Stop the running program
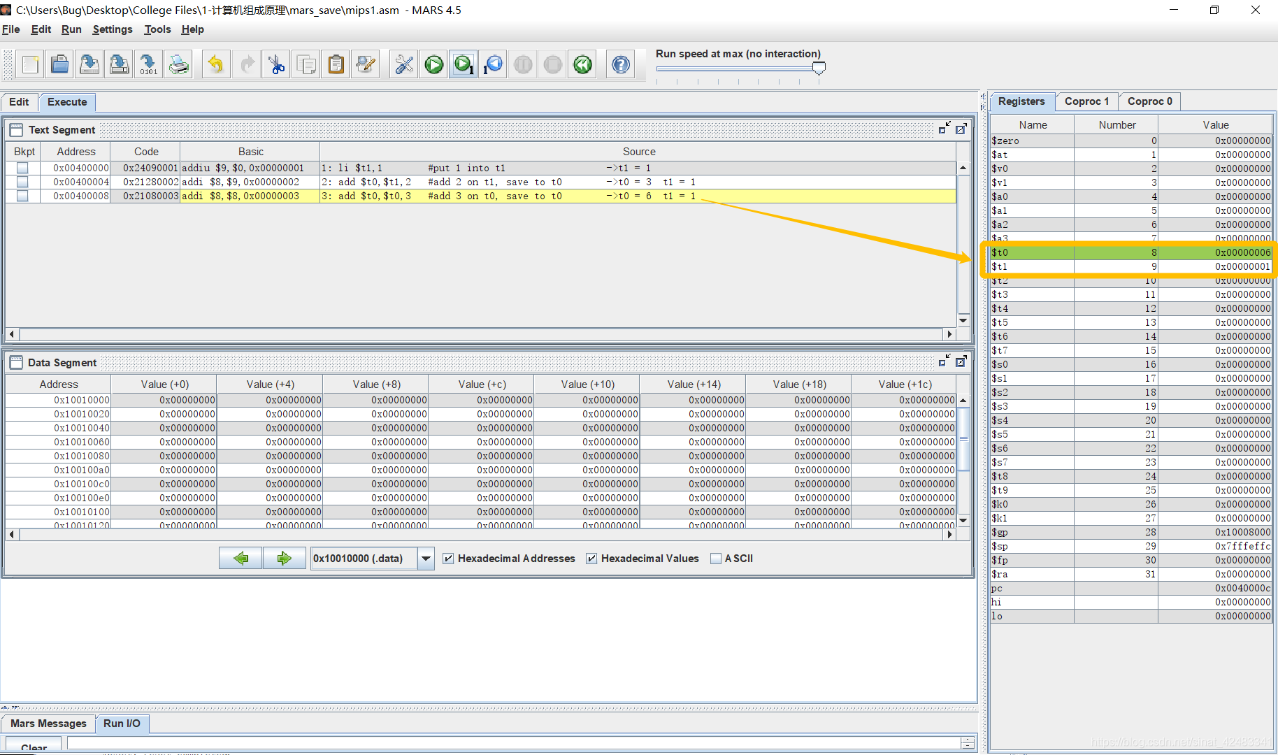 click(x=553, y=65)
